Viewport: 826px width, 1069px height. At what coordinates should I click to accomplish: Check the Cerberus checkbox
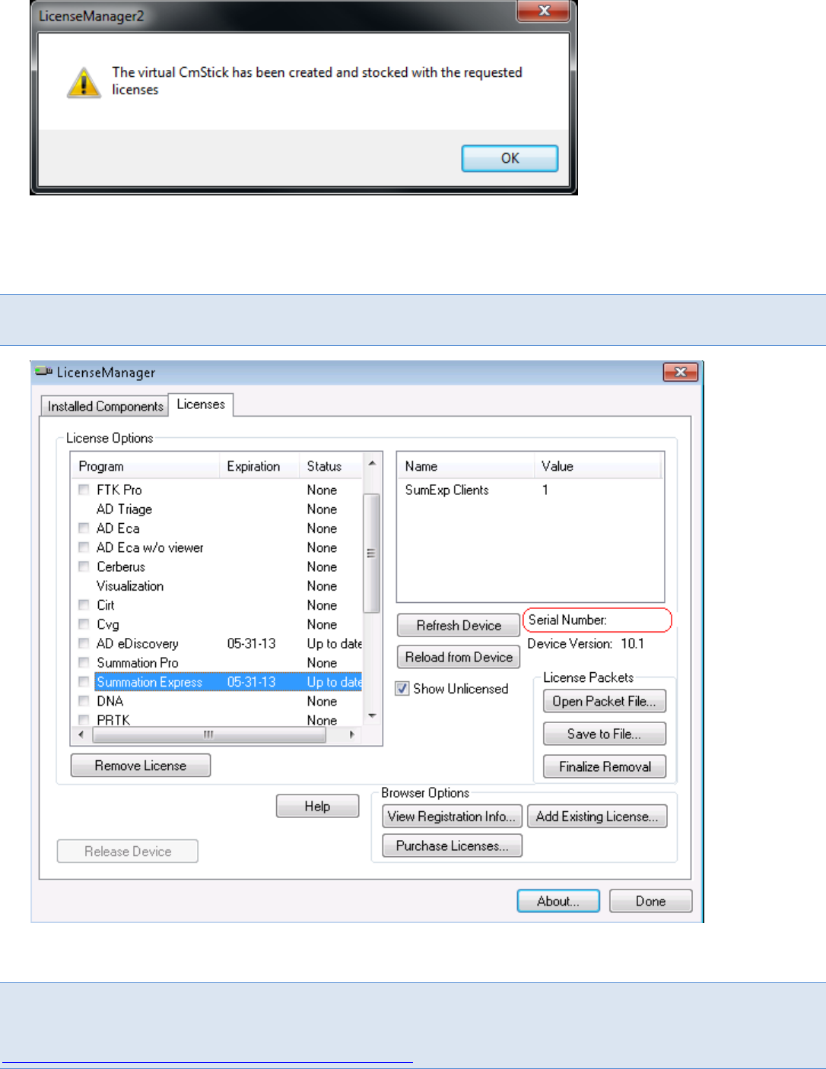pos(84,566)
